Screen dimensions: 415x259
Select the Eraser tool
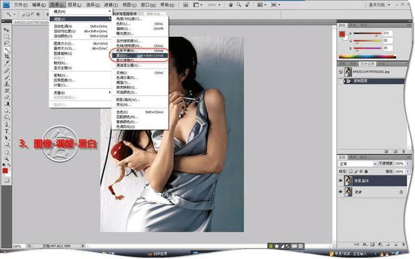point(6,98)
